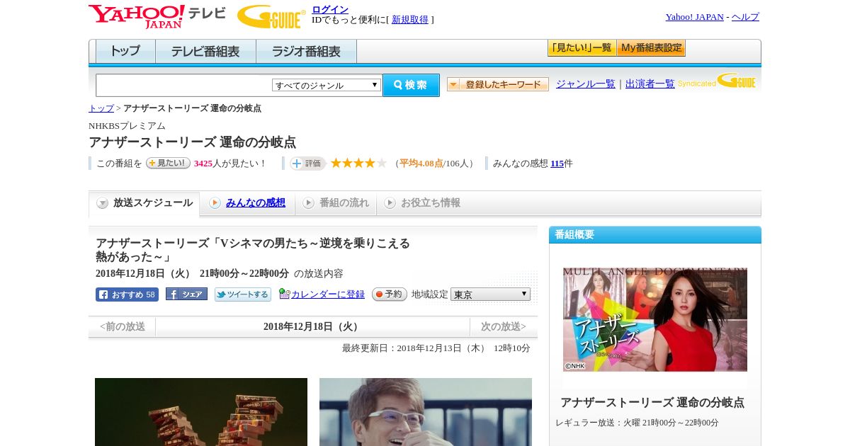
Task: Click into the search keyword input field
Action: click(184, 85)
